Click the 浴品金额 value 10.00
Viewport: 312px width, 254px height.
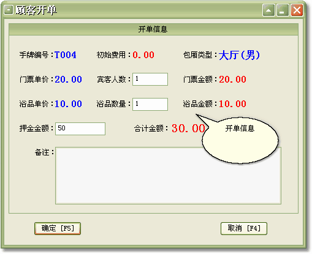pyautogui.click(x=232, y=104)
